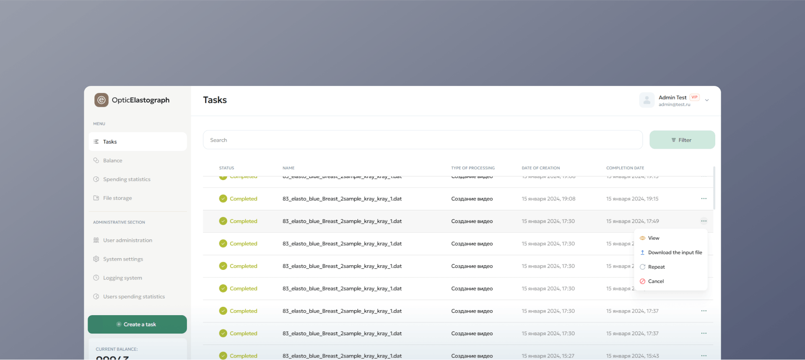The height and width of the screenshot is (360, 805).
Task: Select View in the context menu
Action: tap(653, 238)
